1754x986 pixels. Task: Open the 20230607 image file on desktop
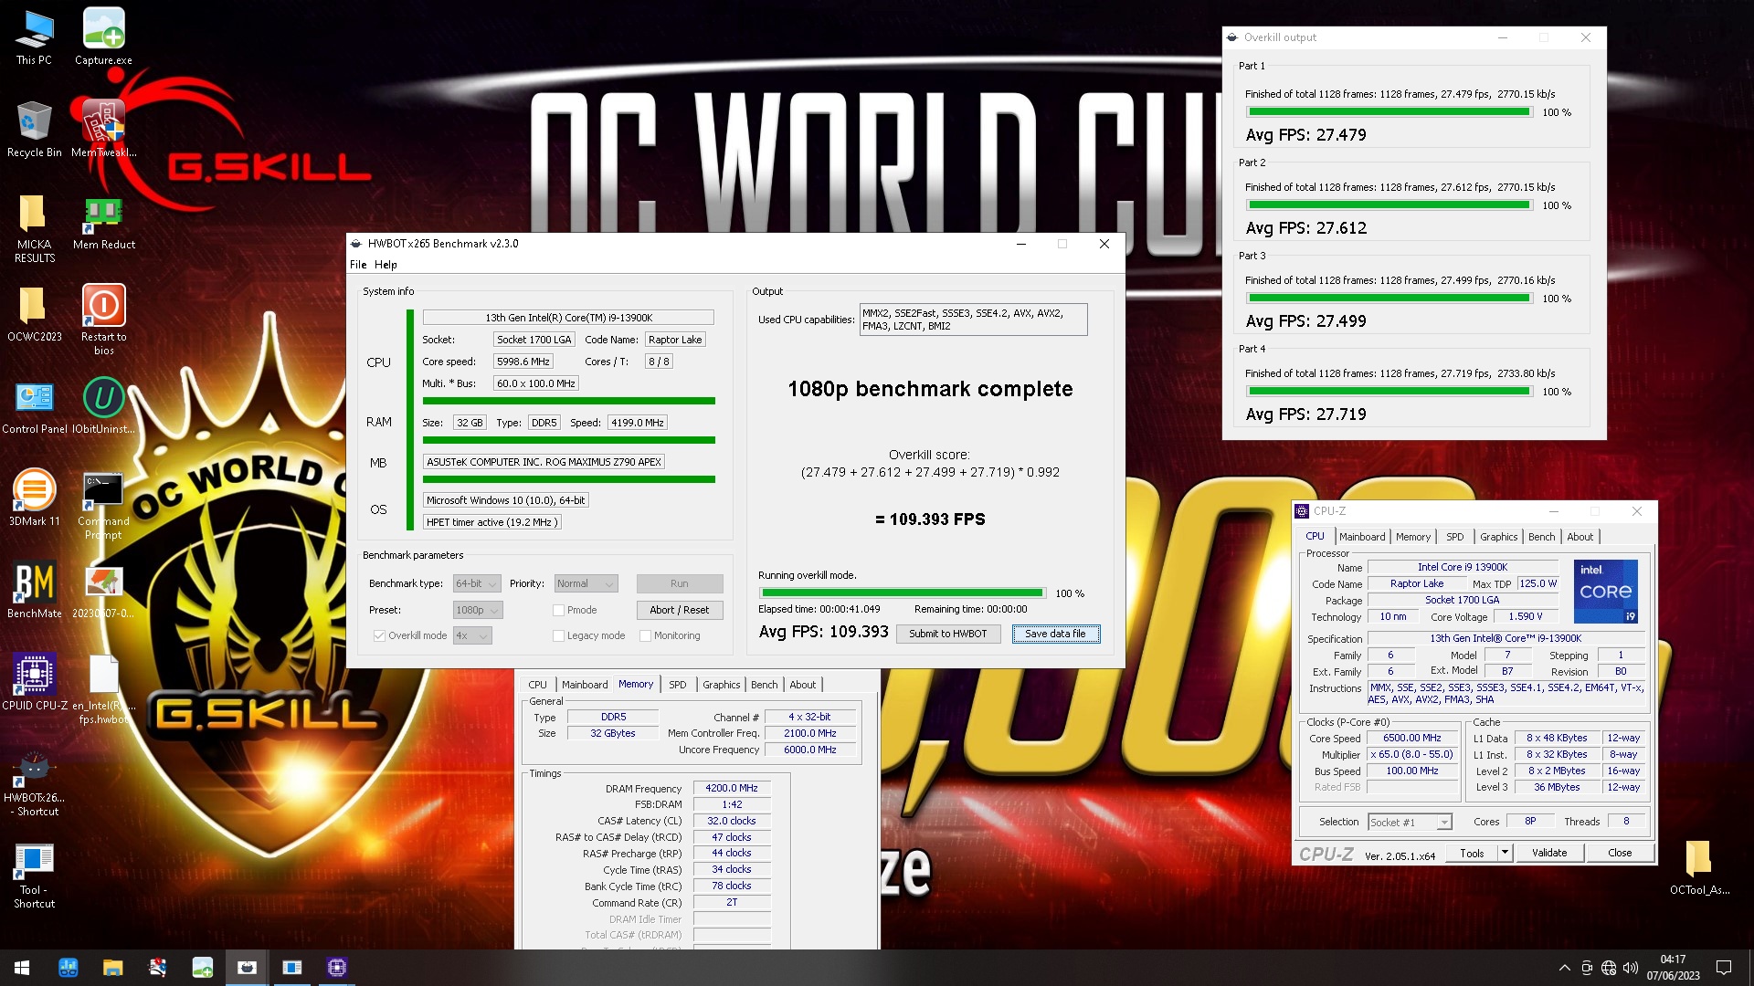pyautogui.click(x=103, y=590)
